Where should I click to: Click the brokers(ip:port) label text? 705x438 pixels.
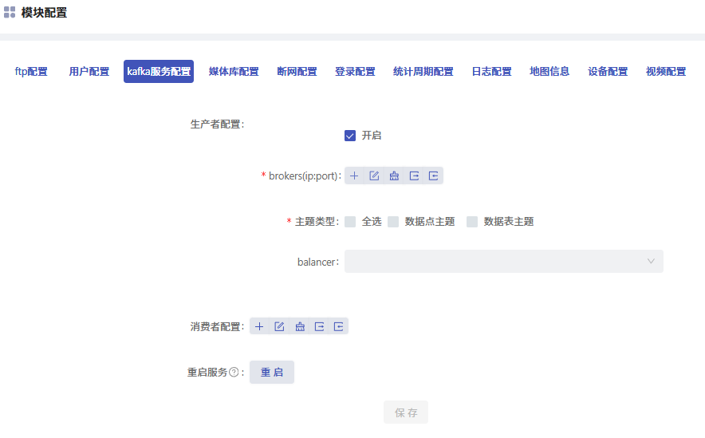tap(303, 176)
